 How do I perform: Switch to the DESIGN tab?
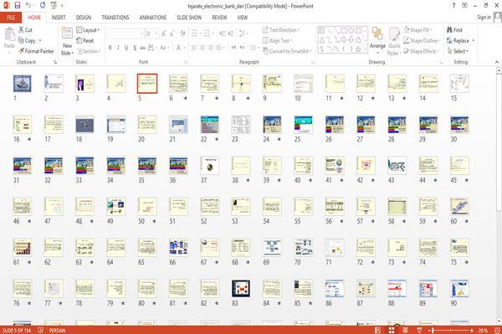tap(84, 18)
